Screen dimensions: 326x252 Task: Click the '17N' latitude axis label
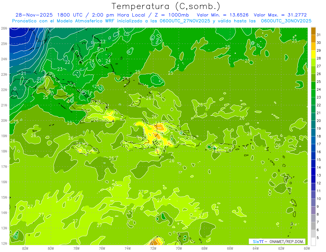click(x=4, y=166)
